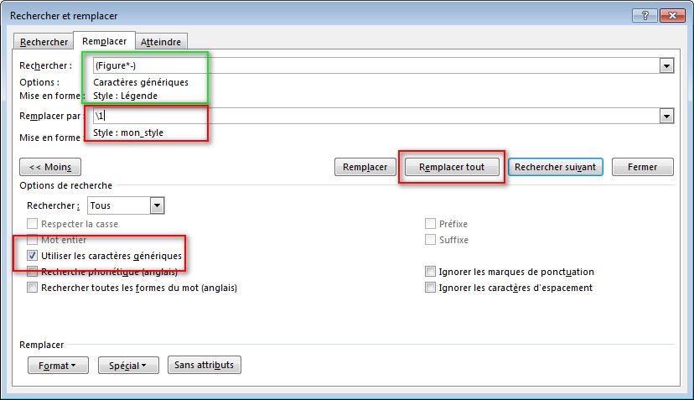The width and height of the screenshot is (694, 400).
Task: Expand the Remplacer par dropdown arrow
Action: tap(667, 117)
